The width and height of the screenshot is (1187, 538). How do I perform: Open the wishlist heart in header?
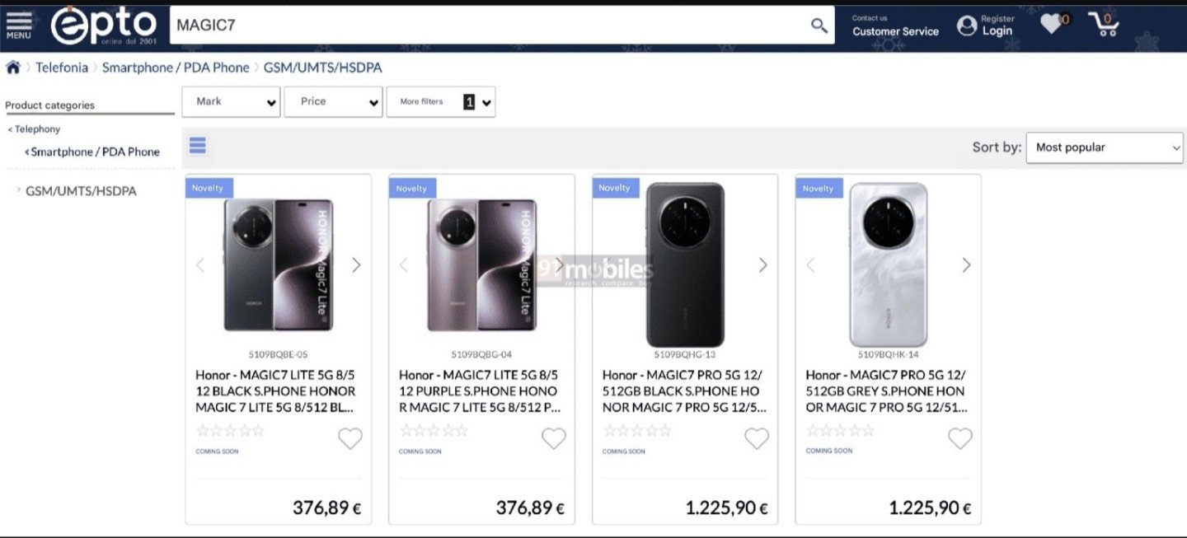click(1052, 24)
